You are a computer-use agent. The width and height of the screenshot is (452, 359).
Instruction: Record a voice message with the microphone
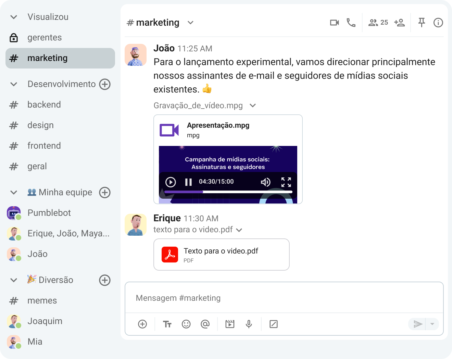[x=249, y=324]
